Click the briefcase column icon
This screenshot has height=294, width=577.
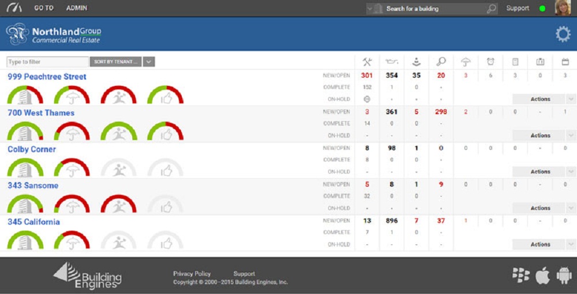(540, 62)
